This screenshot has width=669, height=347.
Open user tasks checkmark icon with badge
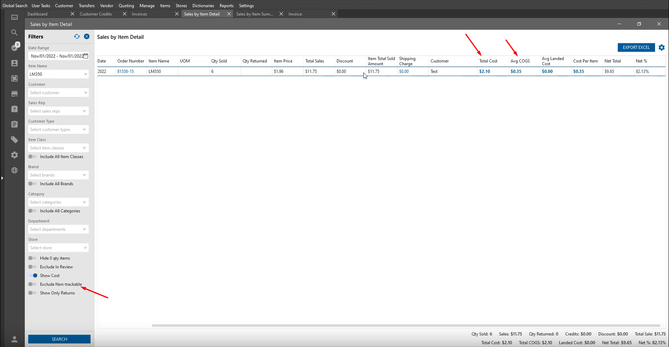(15, 48)
